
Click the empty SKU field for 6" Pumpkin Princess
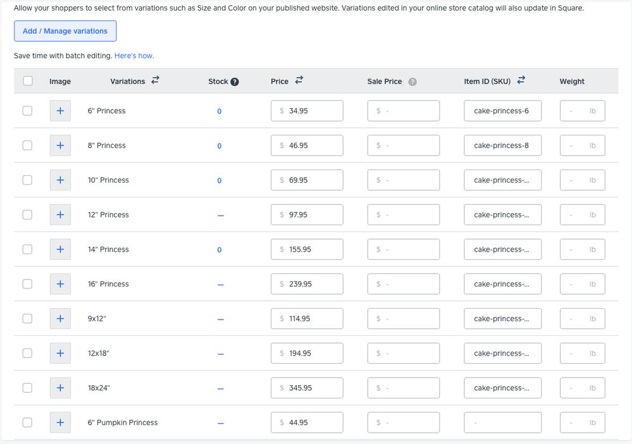[x=502, y=422]
